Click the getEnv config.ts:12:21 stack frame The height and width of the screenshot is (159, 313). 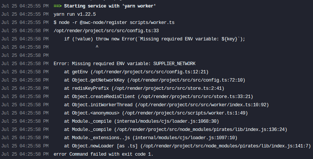point(136,72)
